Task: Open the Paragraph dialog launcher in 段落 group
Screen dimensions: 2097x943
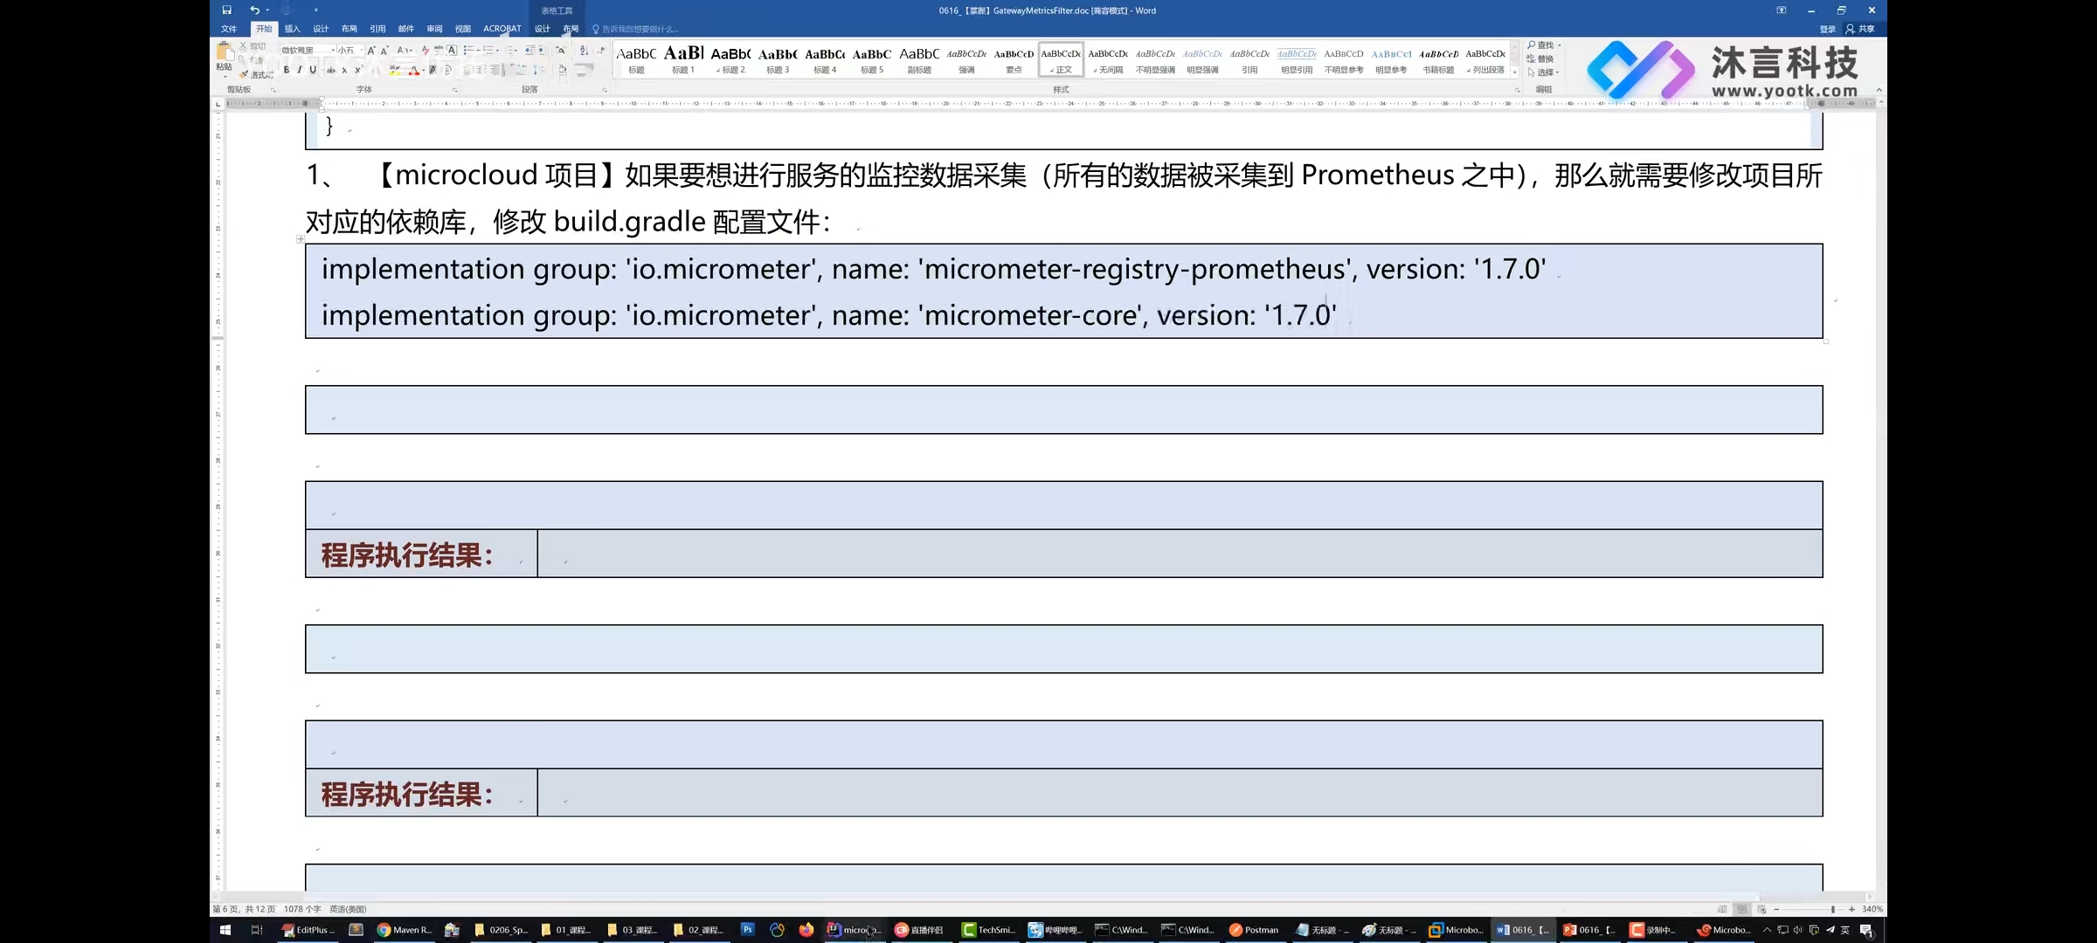Action: [x=605, y=90]
